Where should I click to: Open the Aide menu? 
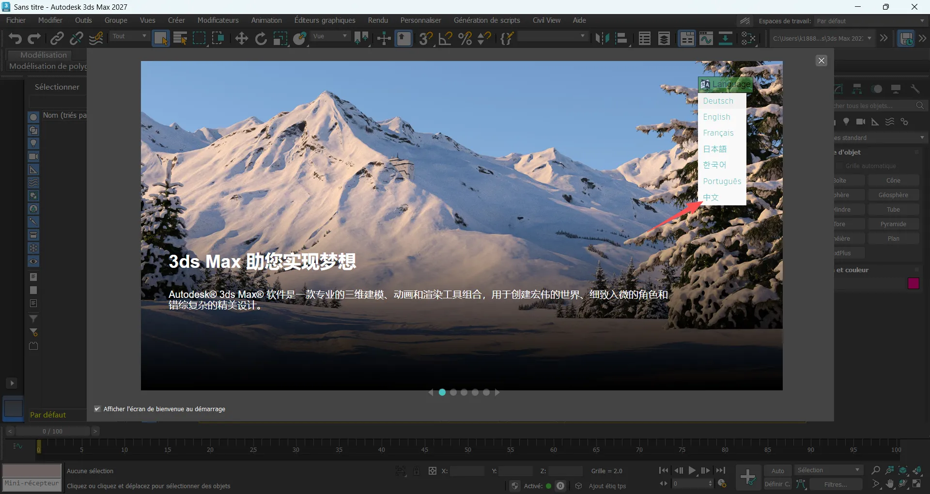pos(579,20)
